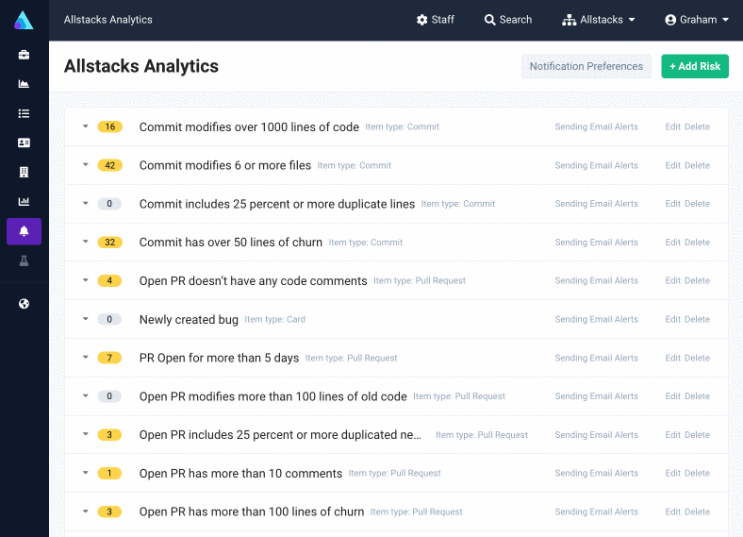743x537 pixels.
Task: Open the Graham user account menu
Action: 697,20
